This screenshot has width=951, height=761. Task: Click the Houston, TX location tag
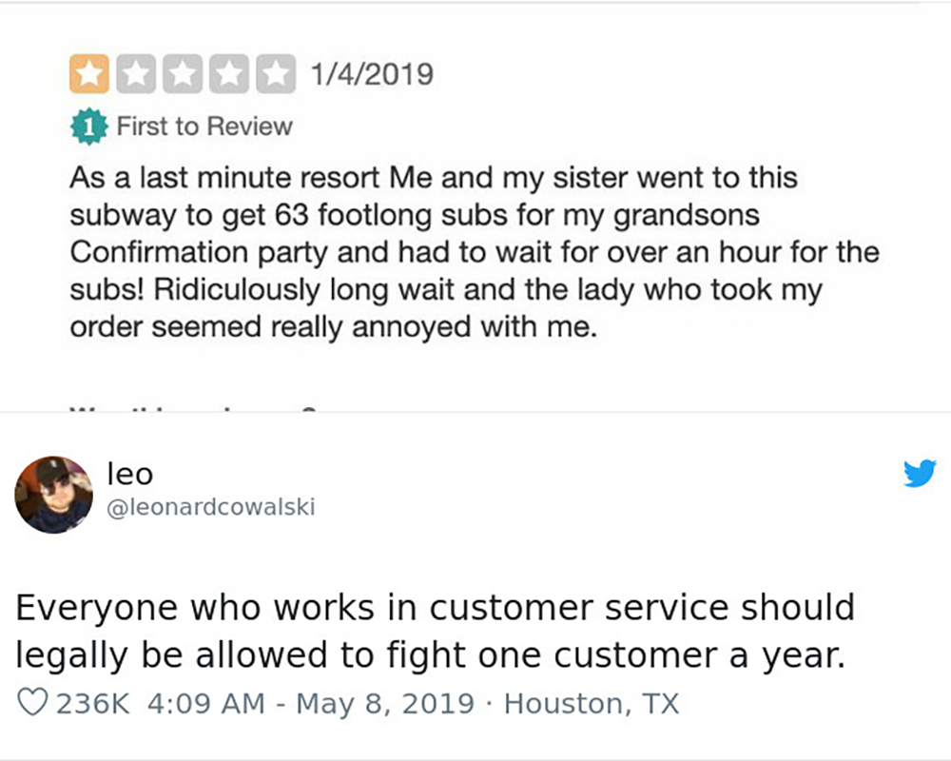592,704
